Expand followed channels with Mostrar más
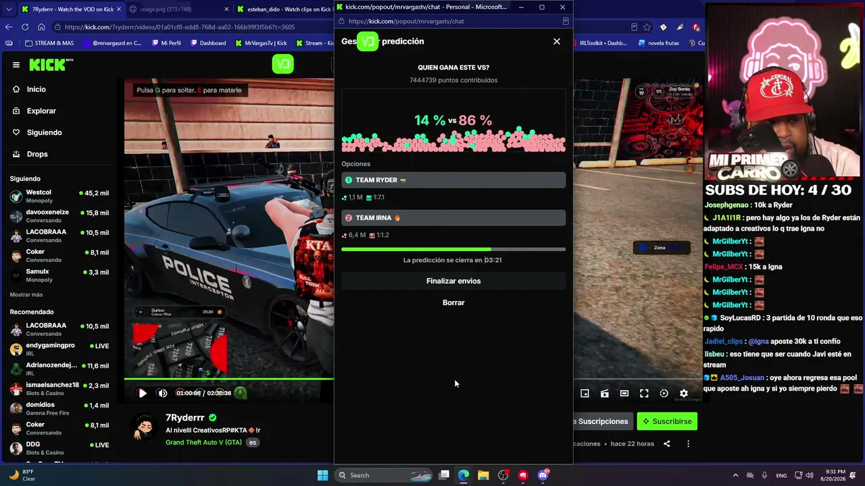This screenshot has height=486, width=865. pyautogui.click(x=26, y=295)
